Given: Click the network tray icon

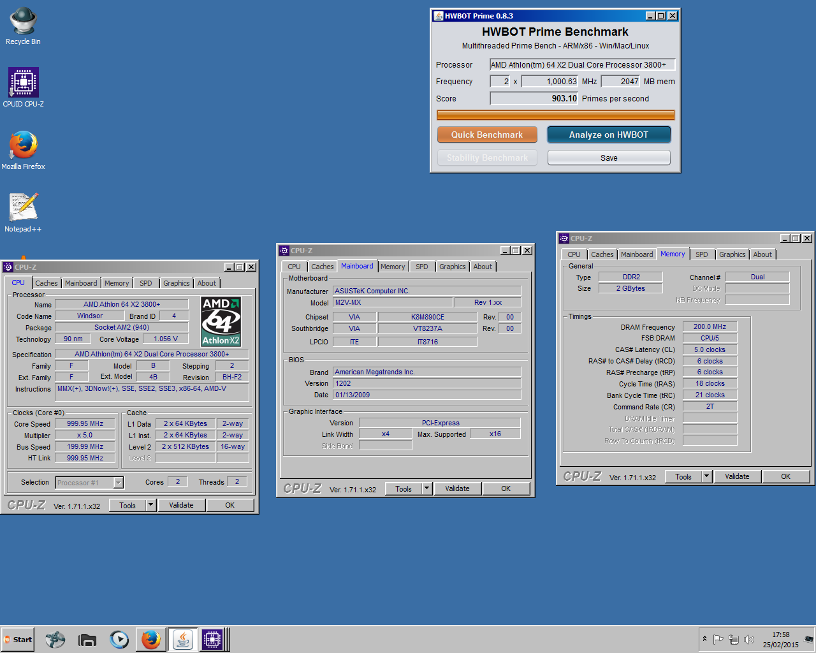Looking at the screenshot, I should click(734, 640).
